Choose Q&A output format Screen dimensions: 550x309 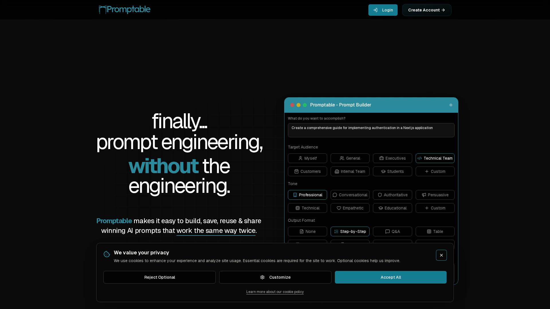(392, 231)
